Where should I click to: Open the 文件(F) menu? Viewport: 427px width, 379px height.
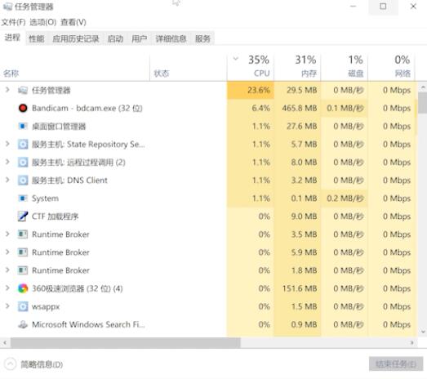point(13,22)
